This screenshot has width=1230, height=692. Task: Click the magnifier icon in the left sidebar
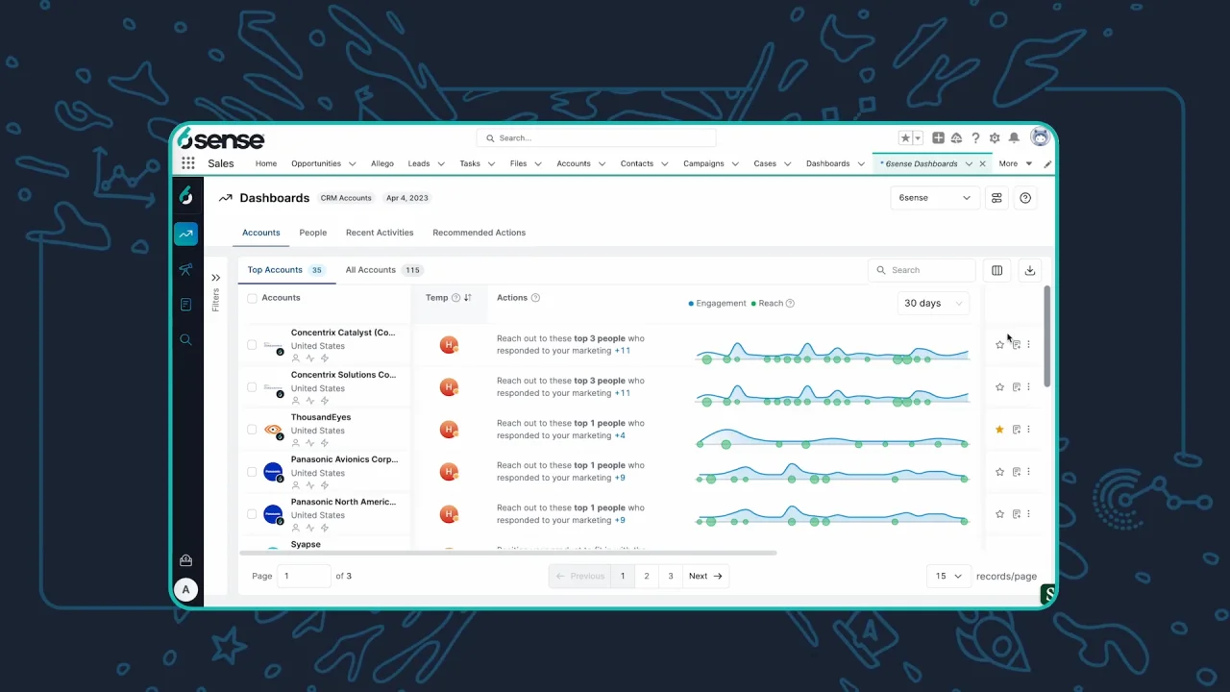pyautogui.click(x=186, y=340)
